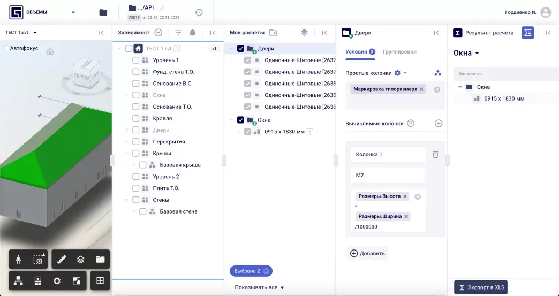
Task: Click the ruler measurement tool icon
Action: click(62, 260)
